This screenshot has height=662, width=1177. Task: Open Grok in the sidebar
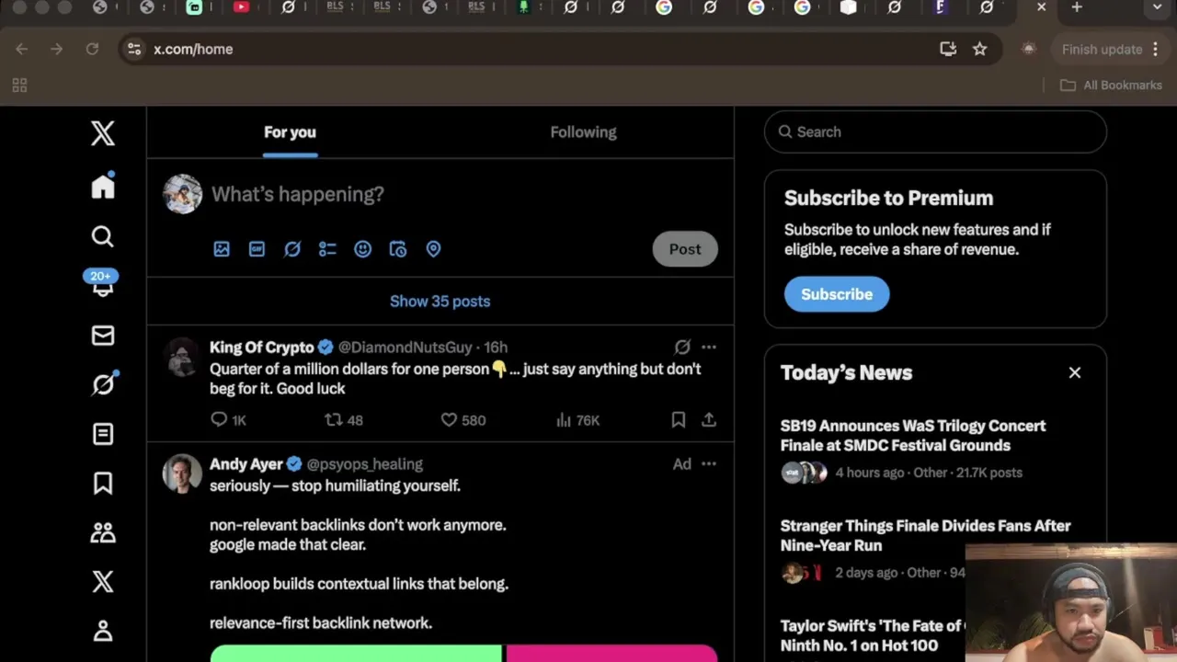tap(103, 383)
